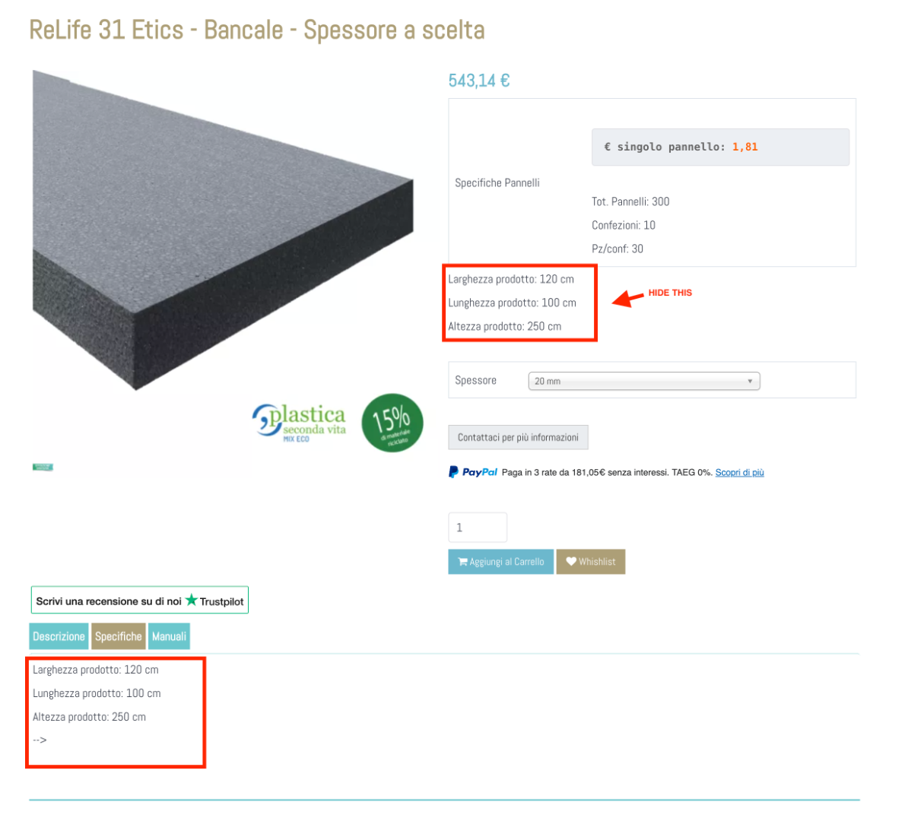Click the singolo pannello price box
This screenshot has height=821, width=908.
pyautogui.click(x=720, y=147)
